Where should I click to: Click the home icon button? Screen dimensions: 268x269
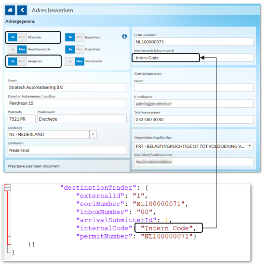pos(10,10)
